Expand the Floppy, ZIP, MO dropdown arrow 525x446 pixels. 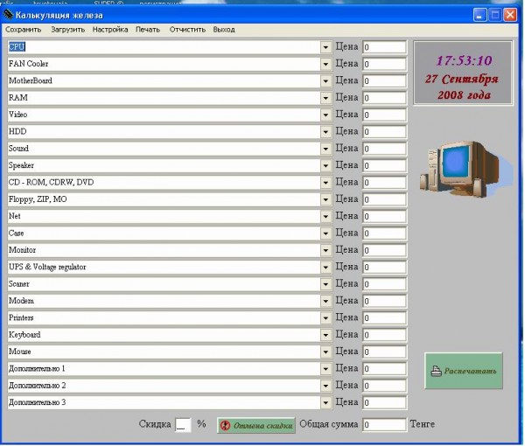(x=325, y=199)
